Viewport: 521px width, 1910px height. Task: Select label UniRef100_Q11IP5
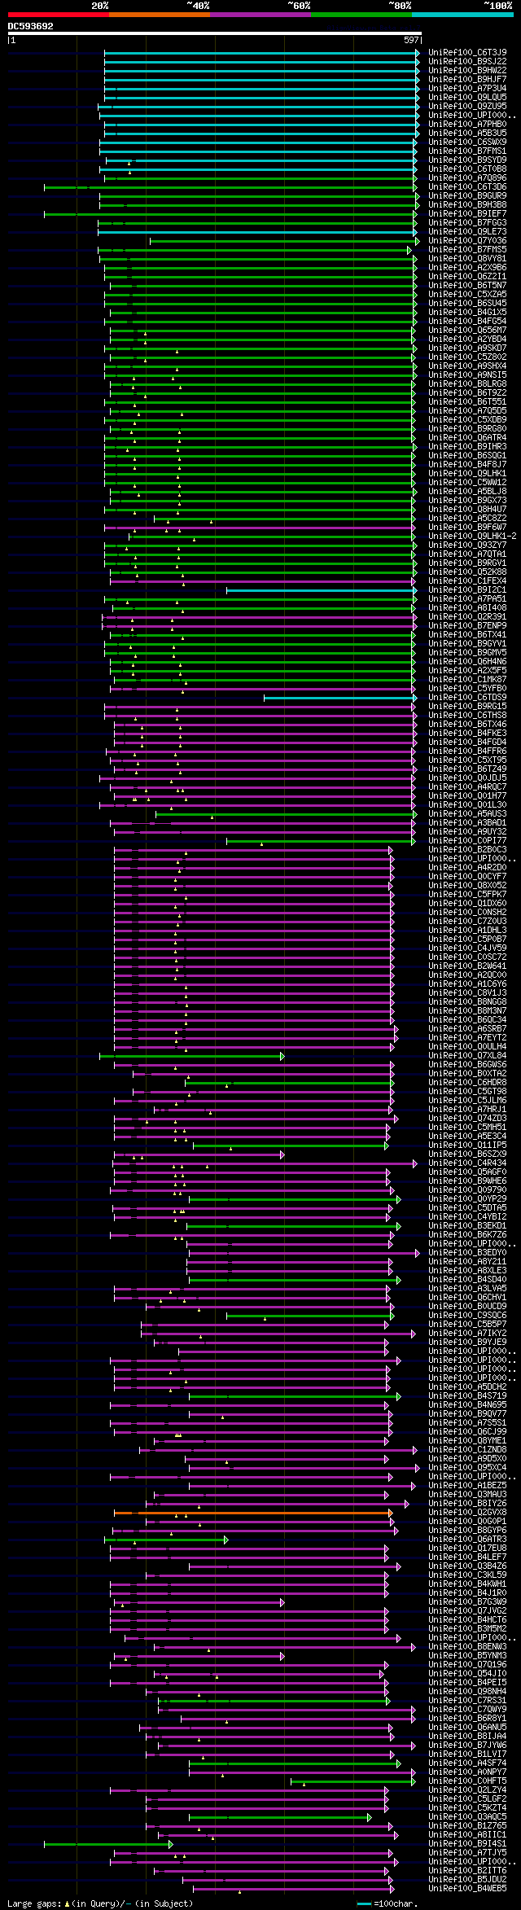click(x=467, y=1145)
